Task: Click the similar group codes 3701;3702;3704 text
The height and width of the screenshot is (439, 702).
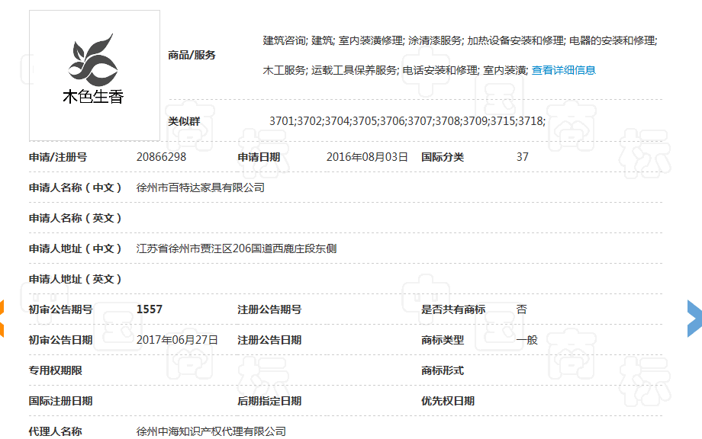Action: click(x=407, y=121)
